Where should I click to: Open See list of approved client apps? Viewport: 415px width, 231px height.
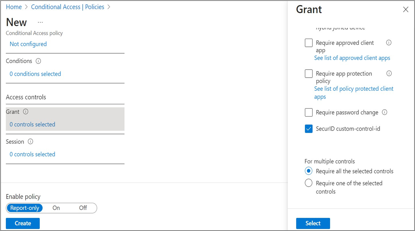[352, 58]
